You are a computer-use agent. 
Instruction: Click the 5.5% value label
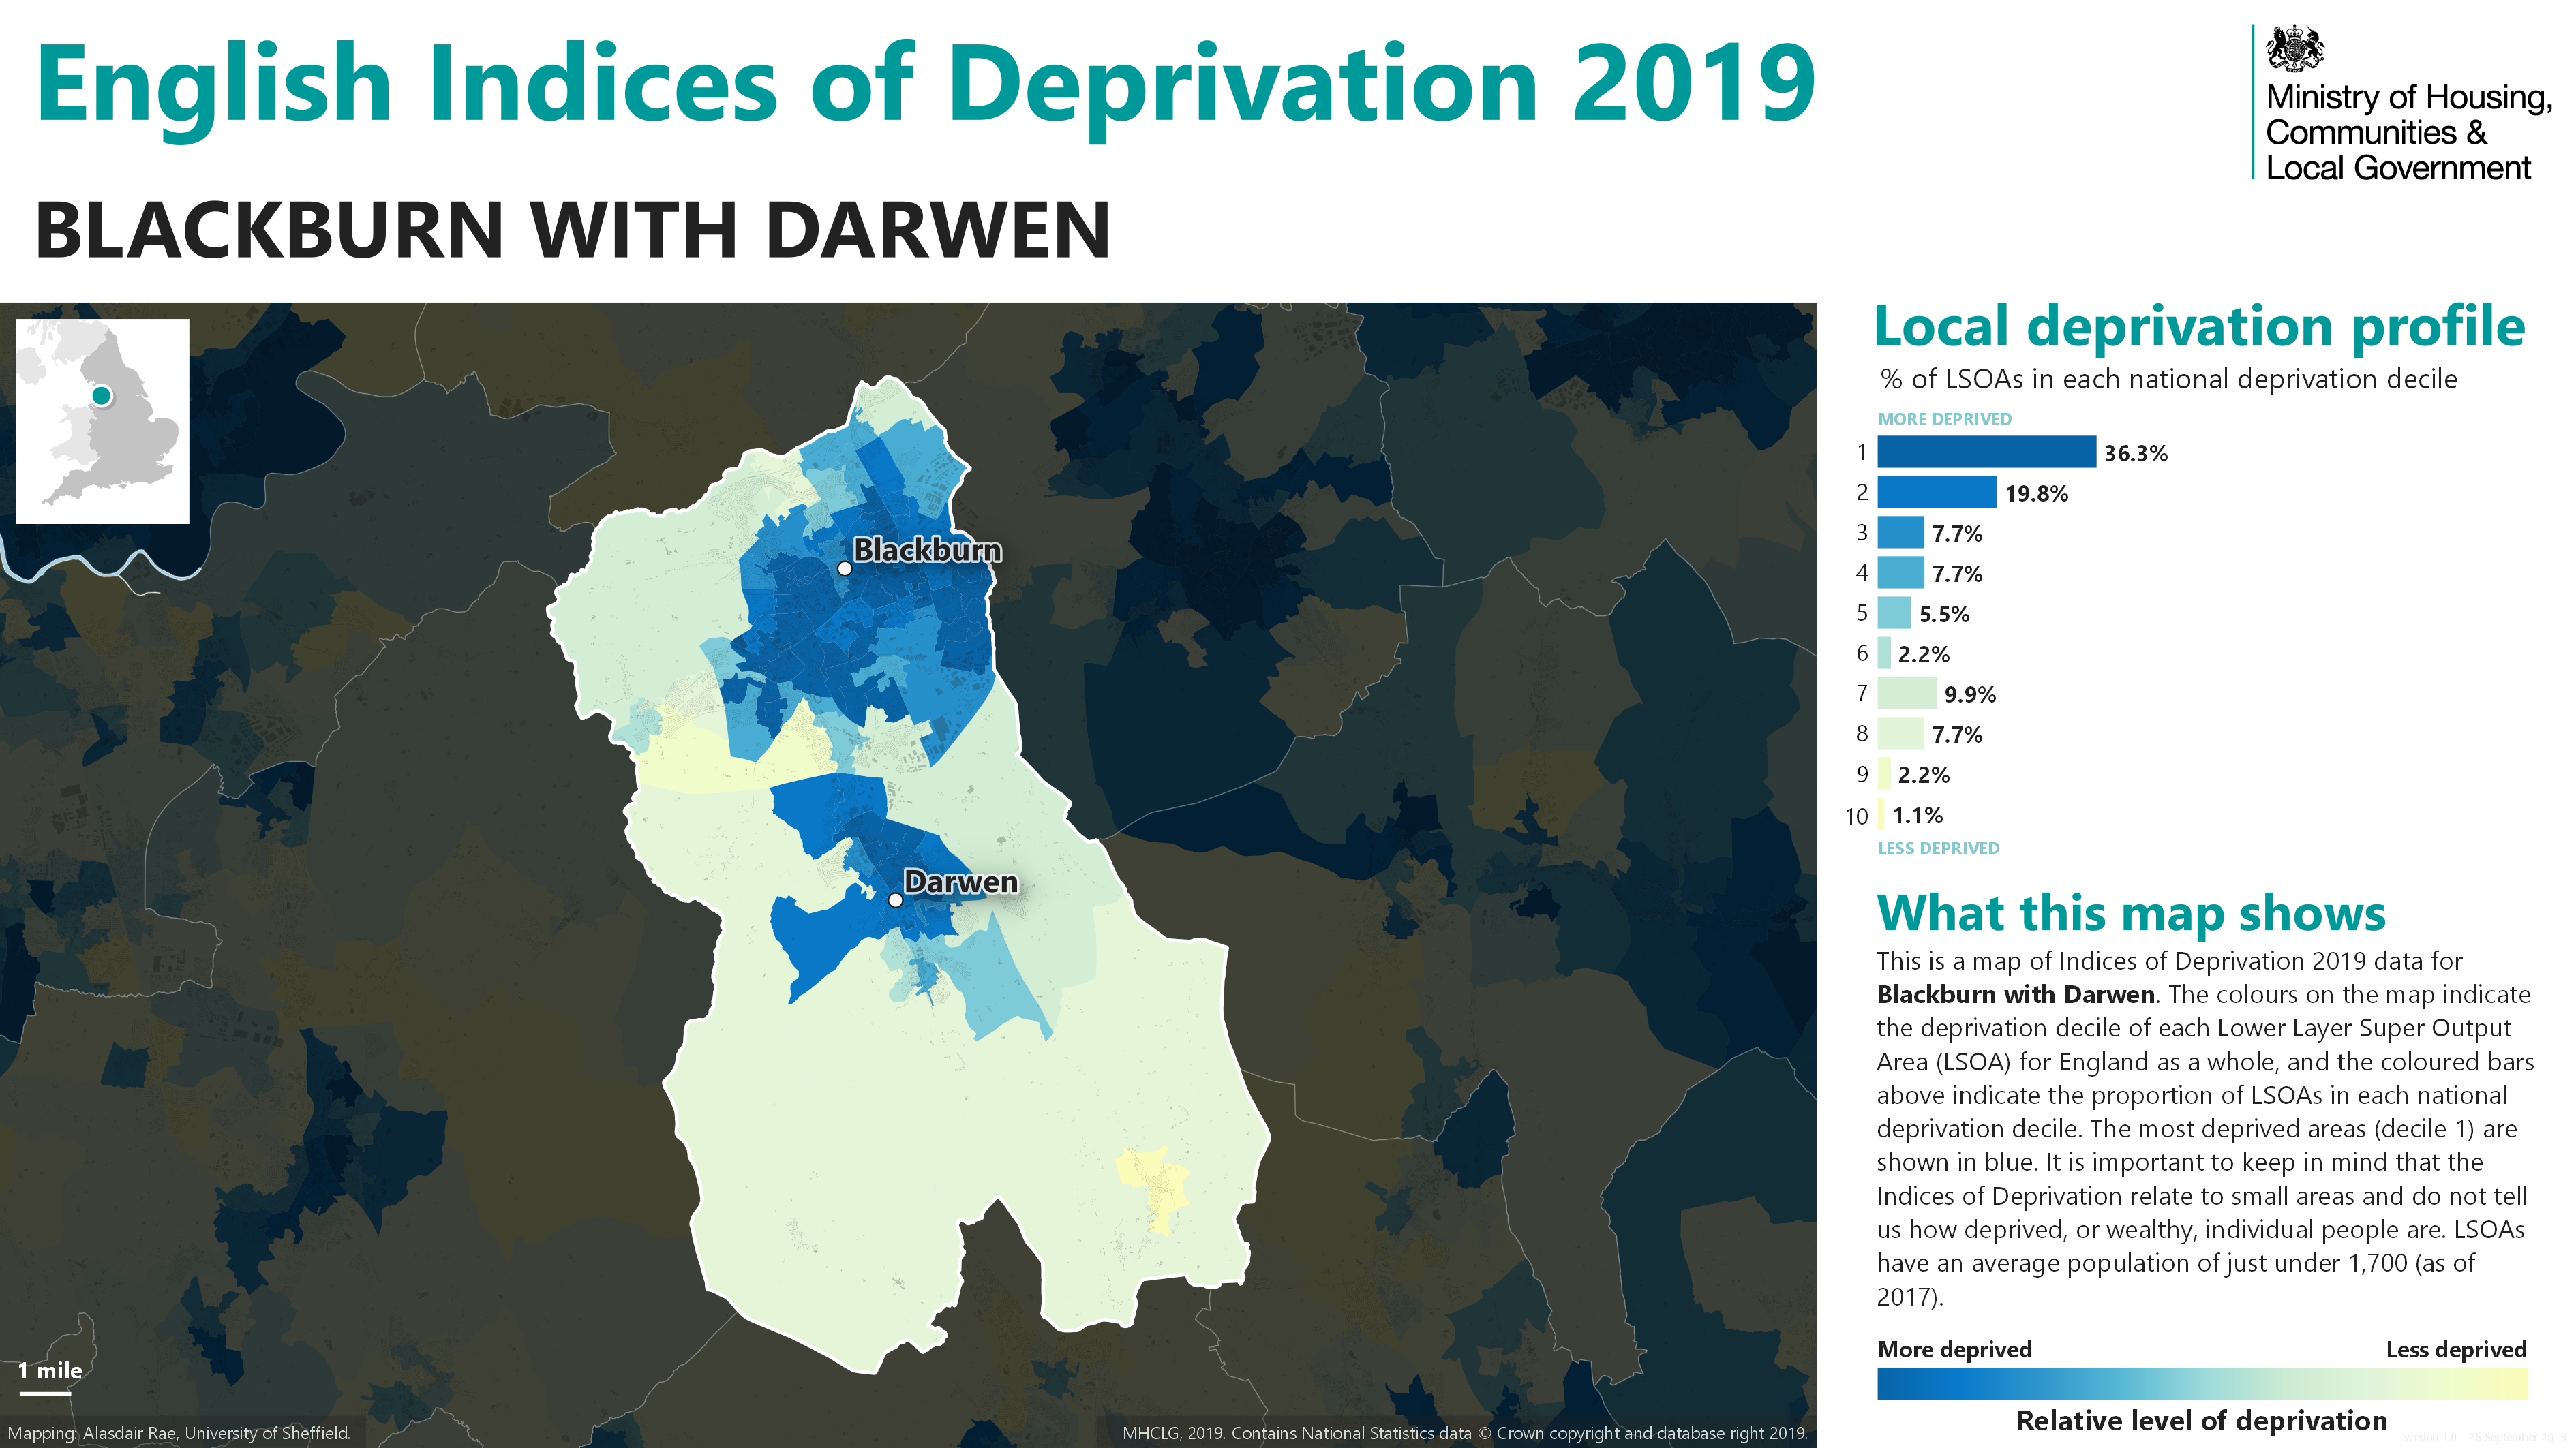(1944, 615)
